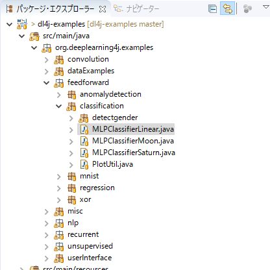Select the userInterface package label

(90, 258)
